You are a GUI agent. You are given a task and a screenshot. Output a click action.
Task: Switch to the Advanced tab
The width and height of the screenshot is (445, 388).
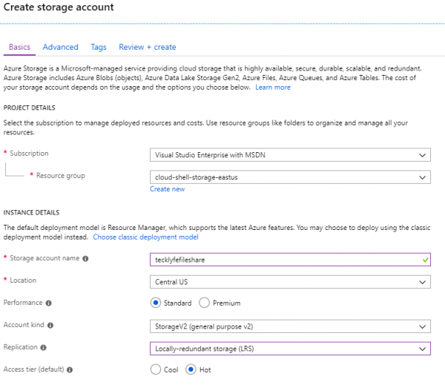click(61, 47)
